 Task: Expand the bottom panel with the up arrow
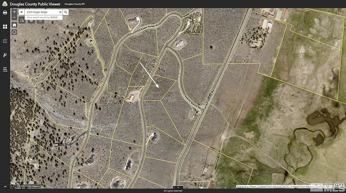click(178, 187)
